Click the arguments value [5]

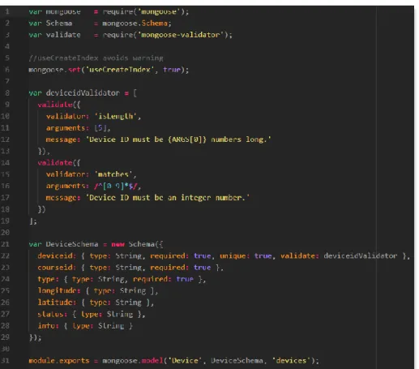pos(100,128)
